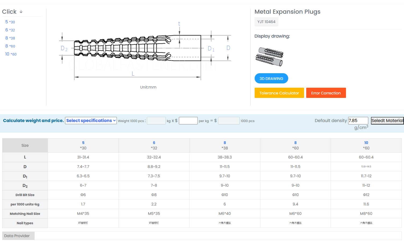
Task: Click the 7.4~7.7 diameter cell
Action: tap(83, 167)
